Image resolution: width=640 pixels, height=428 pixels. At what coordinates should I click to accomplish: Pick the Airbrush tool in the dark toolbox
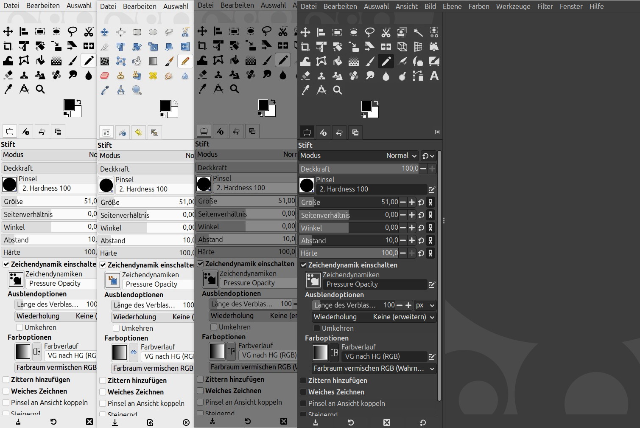point(402,61)
